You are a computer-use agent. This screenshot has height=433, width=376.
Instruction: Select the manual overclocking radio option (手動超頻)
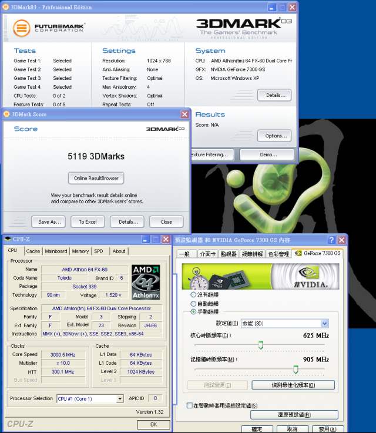pyautogui.click(x=193, y=312)
